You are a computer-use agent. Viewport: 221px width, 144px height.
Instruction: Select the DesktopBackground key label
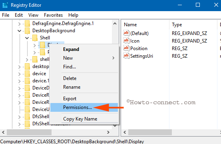(x=54, y=31)
